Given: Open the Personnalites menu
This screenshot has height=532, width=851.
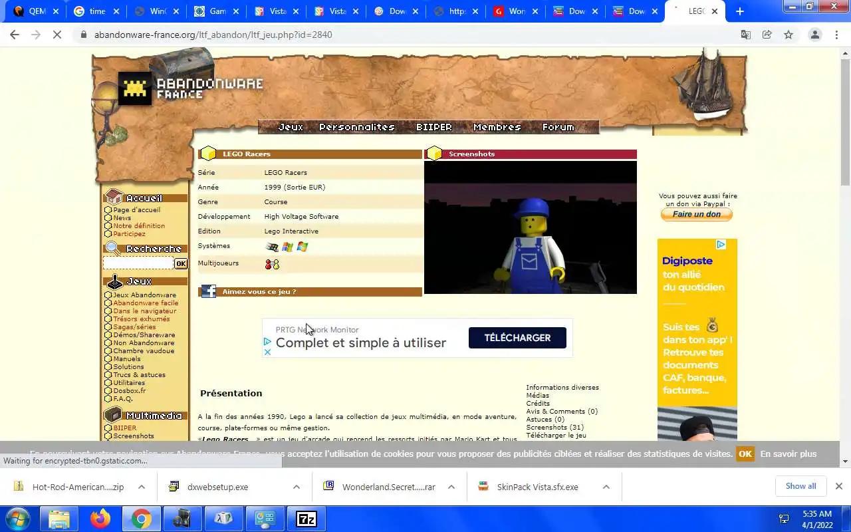Looking at the screenshot, I should pos(357,127).
